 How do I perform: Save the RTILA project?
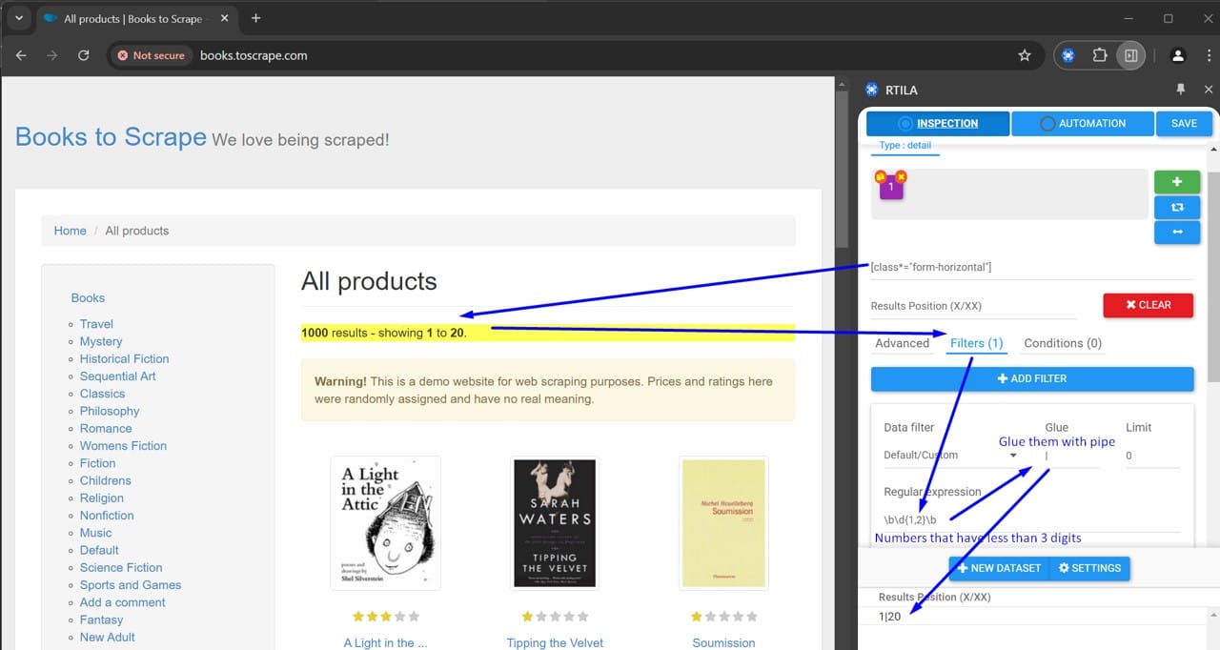(1184, 123)
